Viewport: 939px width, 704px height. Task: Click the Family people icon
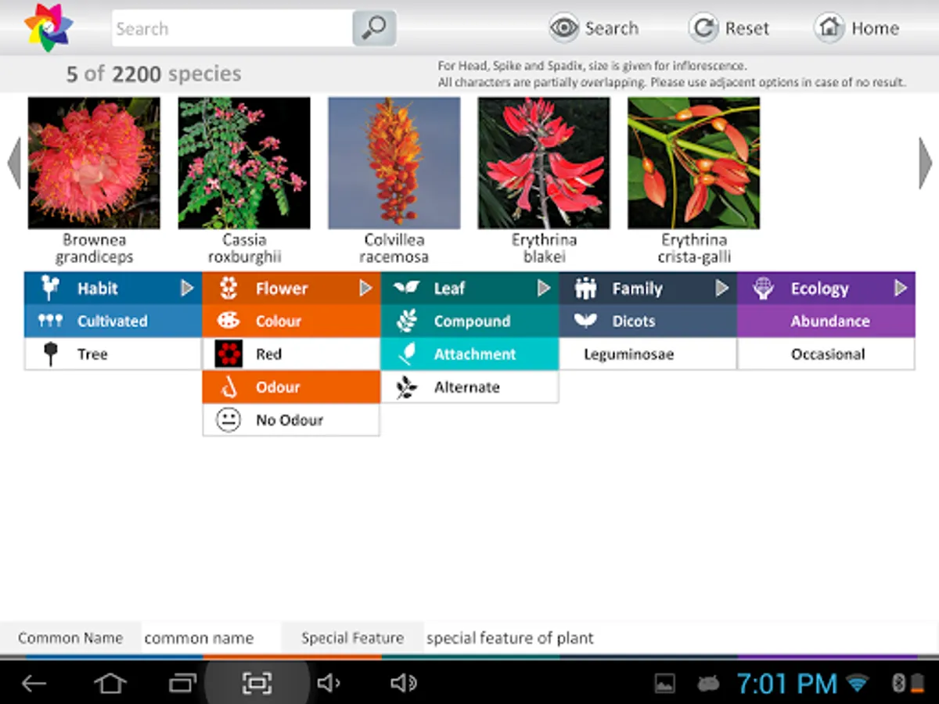(585, 289)
